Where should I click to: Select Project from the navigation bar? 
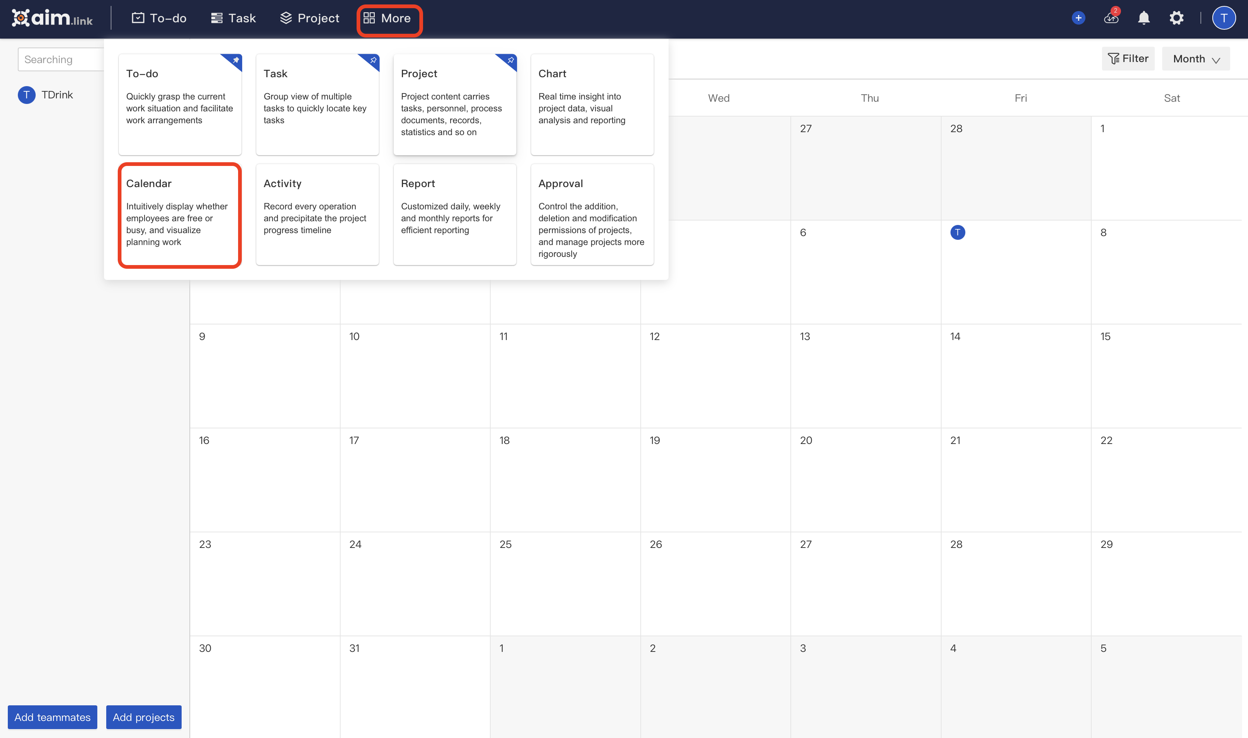click(309, 18)
